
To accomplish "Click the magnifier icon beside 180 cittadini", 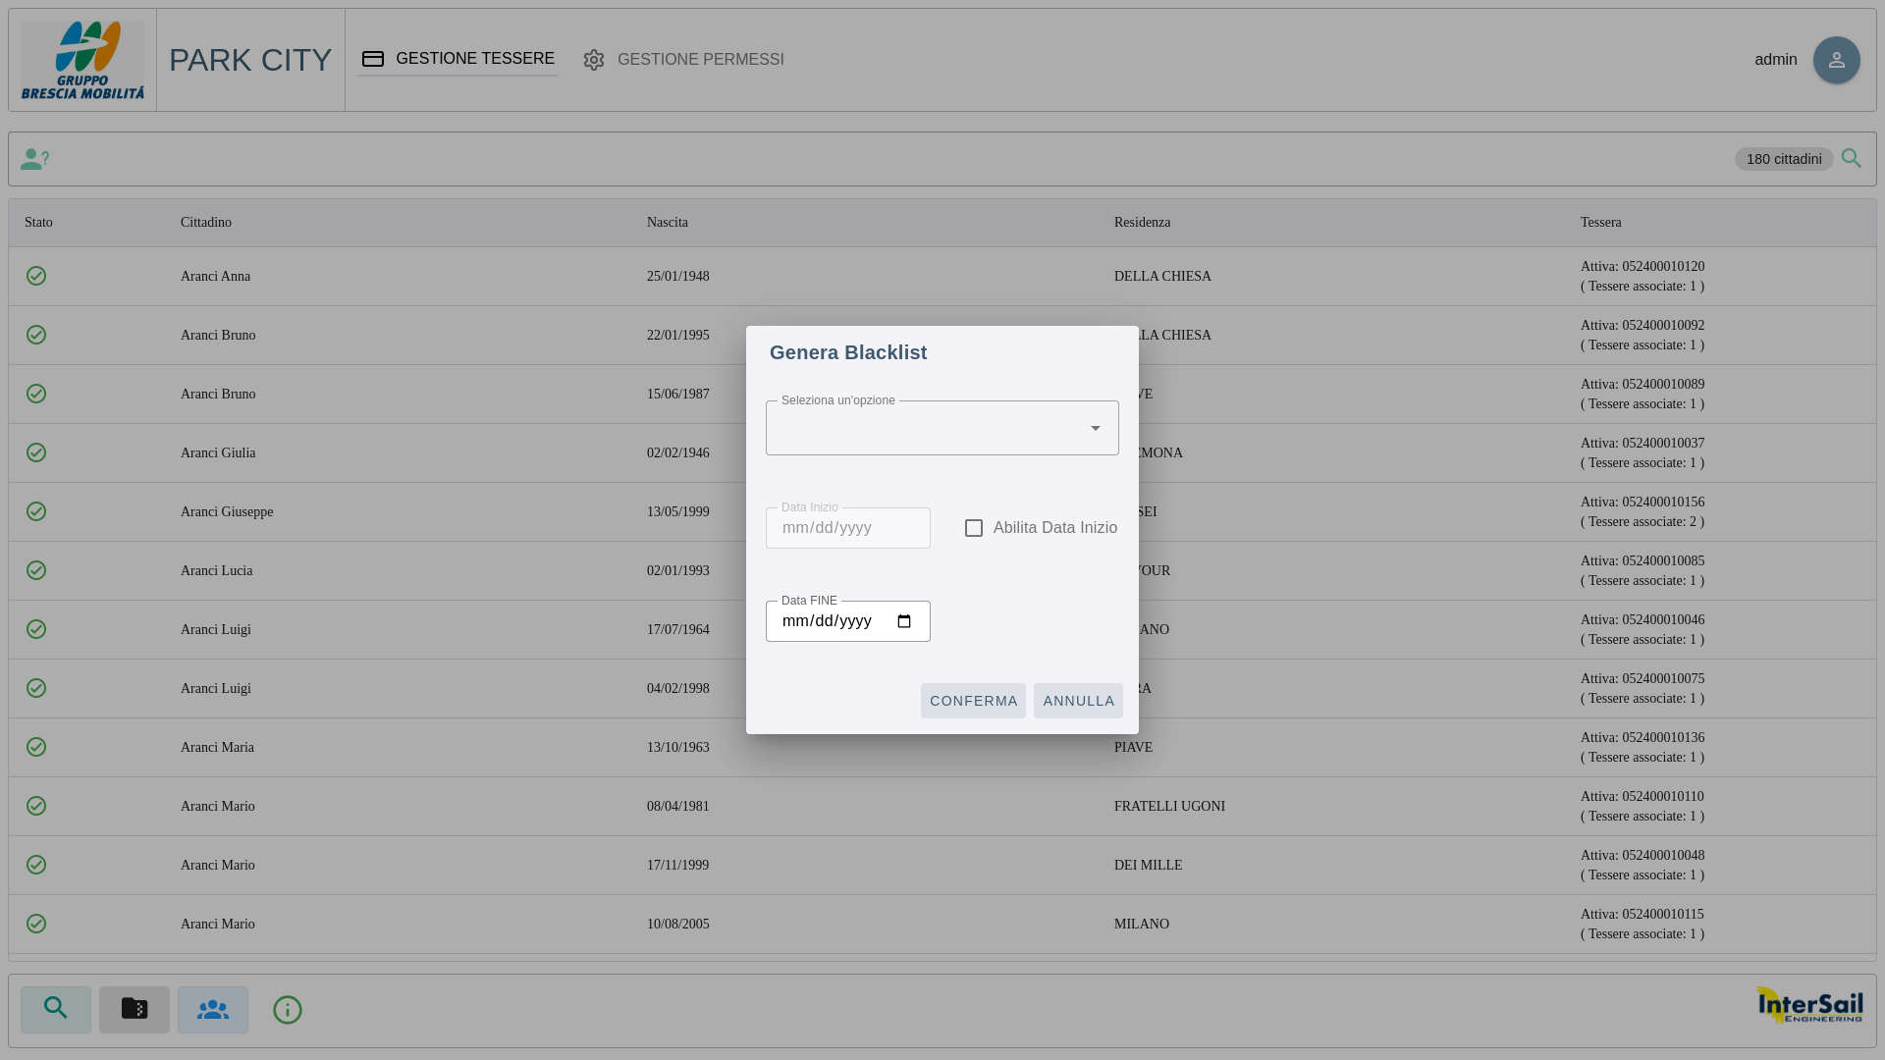I will point(1852,158).
